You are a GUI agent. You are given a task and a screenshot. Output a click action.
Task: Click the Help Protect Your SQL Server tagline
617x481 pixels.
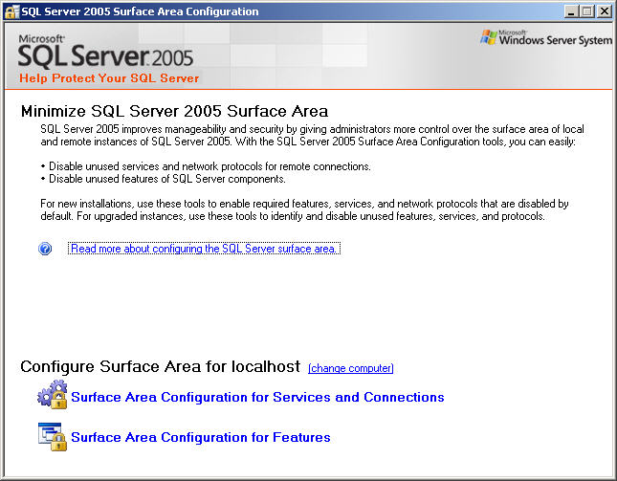[109, 77]
